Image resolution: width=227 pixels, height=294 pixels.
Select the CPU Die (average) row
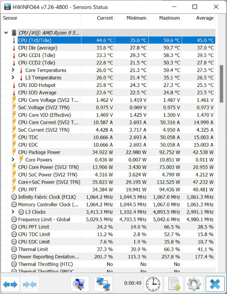(x=108, y=48)
